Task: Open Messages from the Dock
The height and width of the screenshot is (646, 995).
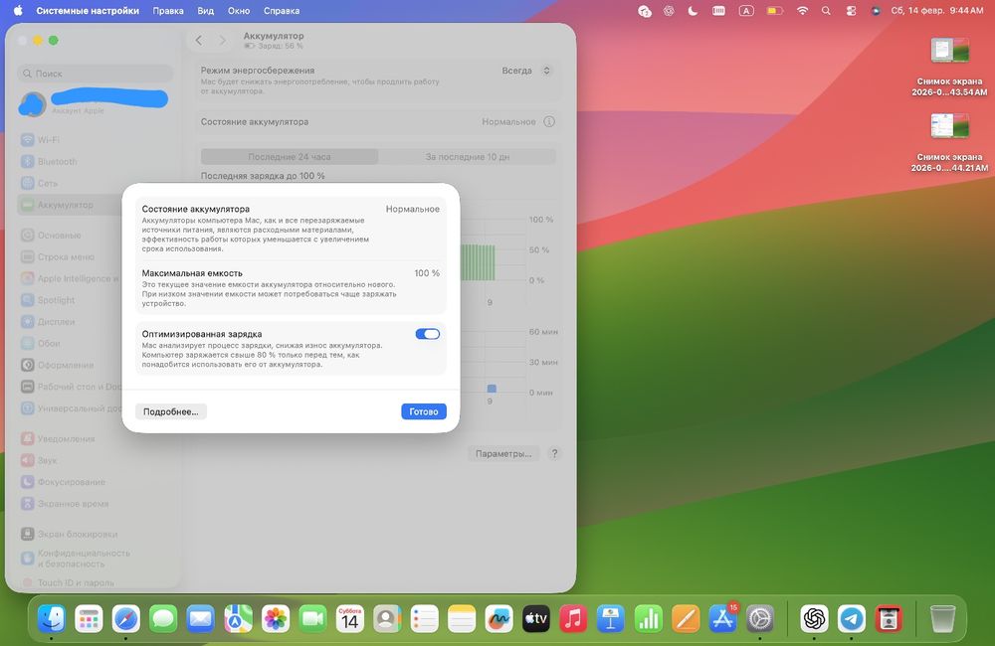Action: pos(163,618)
